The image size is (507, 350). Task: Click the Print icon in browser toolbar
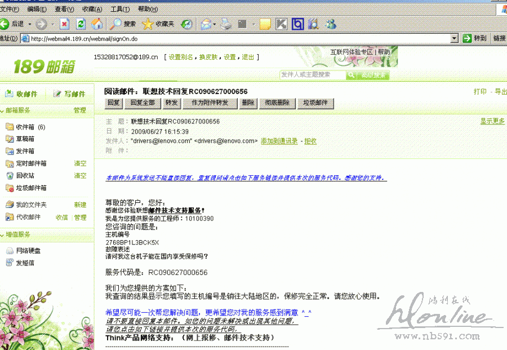225,24
